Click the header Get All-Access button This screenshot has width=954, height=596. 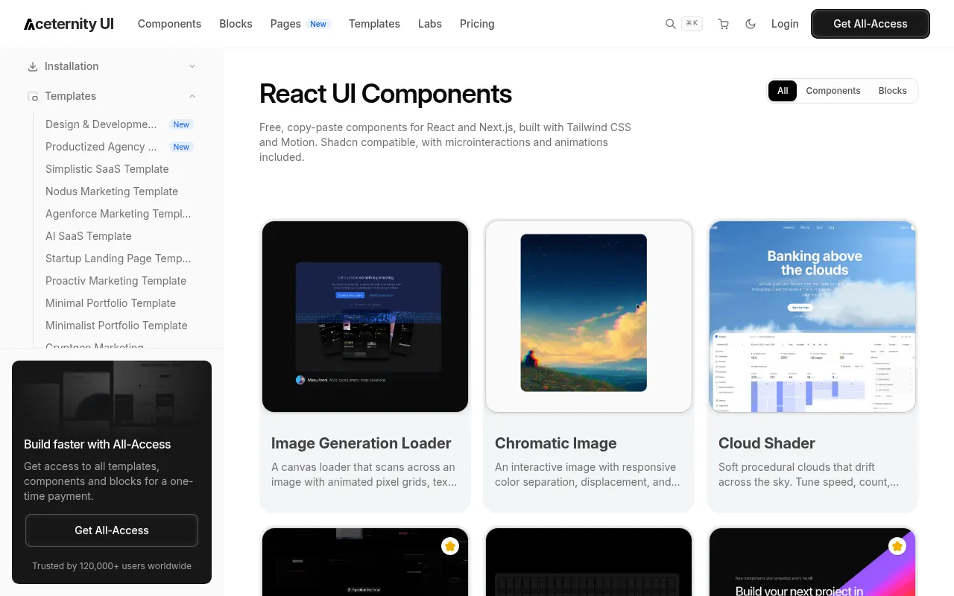871,24
